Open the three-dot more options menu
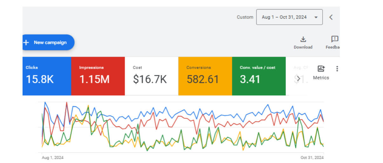383x163 pixels. [337, 69]
